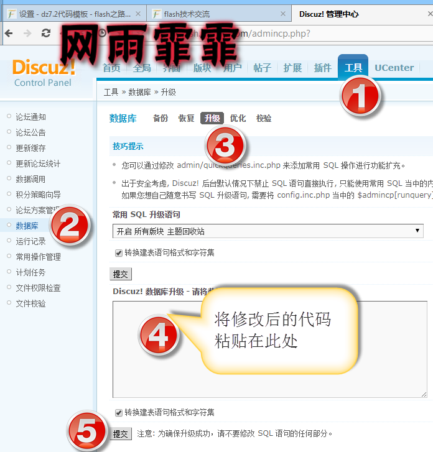Image resolution: width=433 pixels, height=452 pixels.
Task: Open 常用操作管理 in the sidebar
Action: (x=38, y=257)
